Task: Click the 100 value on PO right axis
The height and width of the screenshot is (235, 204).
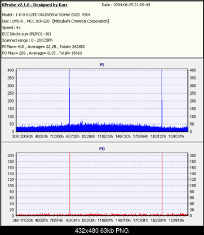Action: [193, 185]
